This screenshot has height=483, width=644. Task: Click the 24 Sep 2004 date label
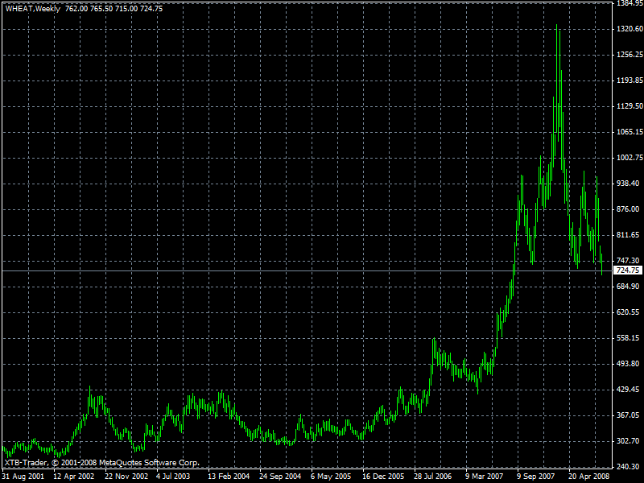click(280, 477)
